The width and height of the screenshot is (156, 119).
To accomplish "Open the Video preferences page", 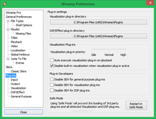I will click(14, 46).
